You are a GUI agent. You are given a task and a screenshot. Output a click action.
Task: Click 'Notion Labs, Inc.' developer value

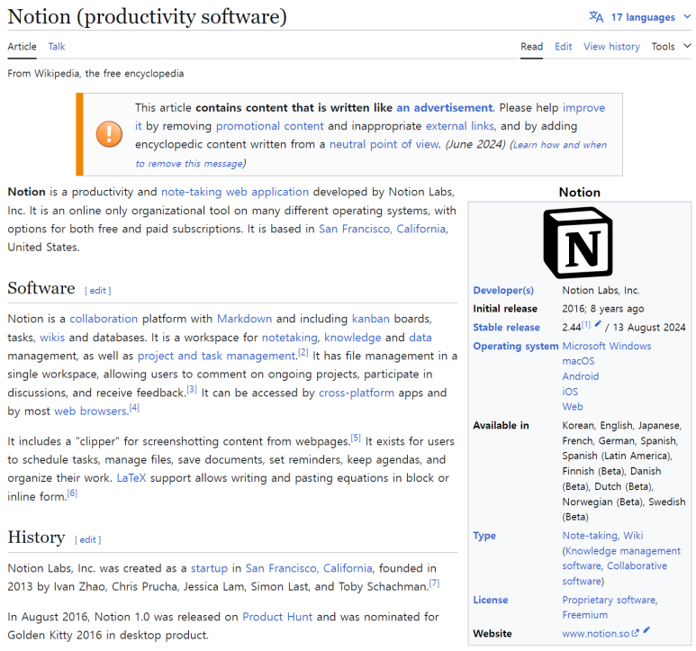pyautogui.click(x=601, y=290)
